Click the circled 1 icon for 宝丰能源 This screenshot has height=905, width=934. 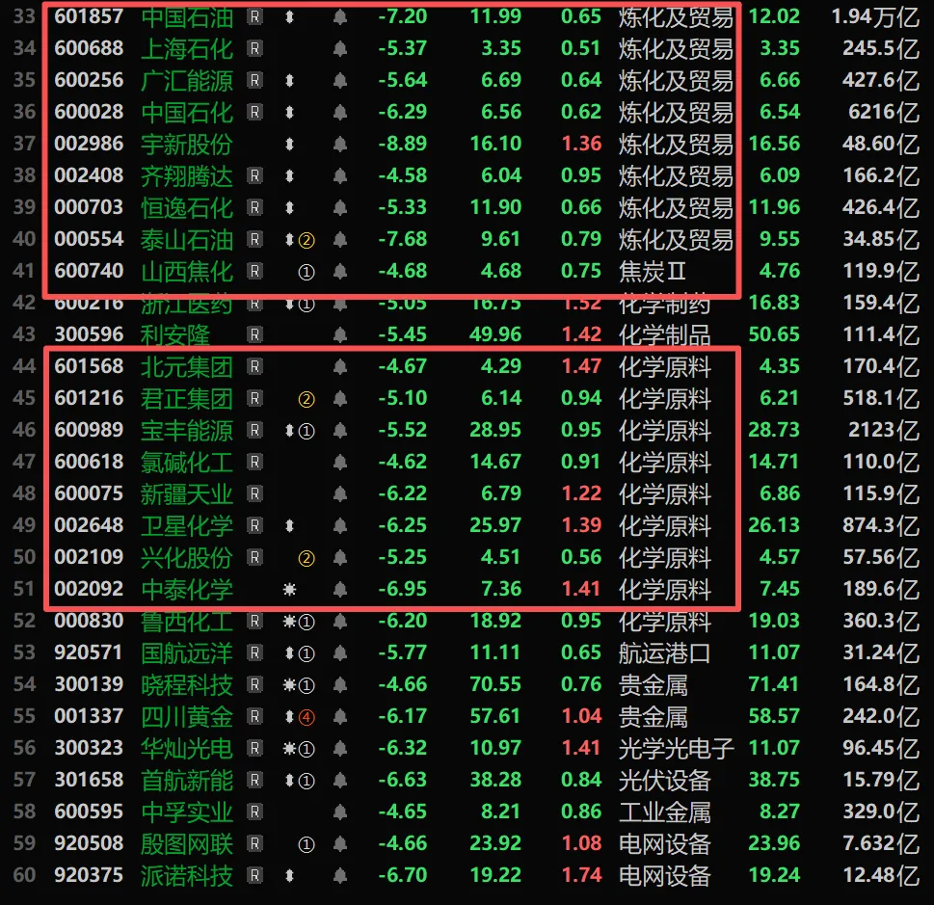tap(307, 430)
